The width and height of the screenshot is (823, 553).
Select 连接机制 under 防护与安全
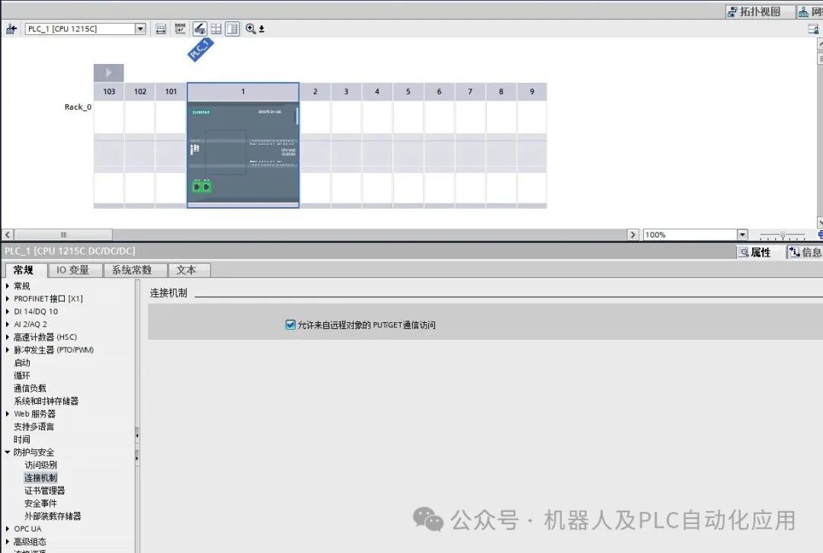[x=40, y=478]
